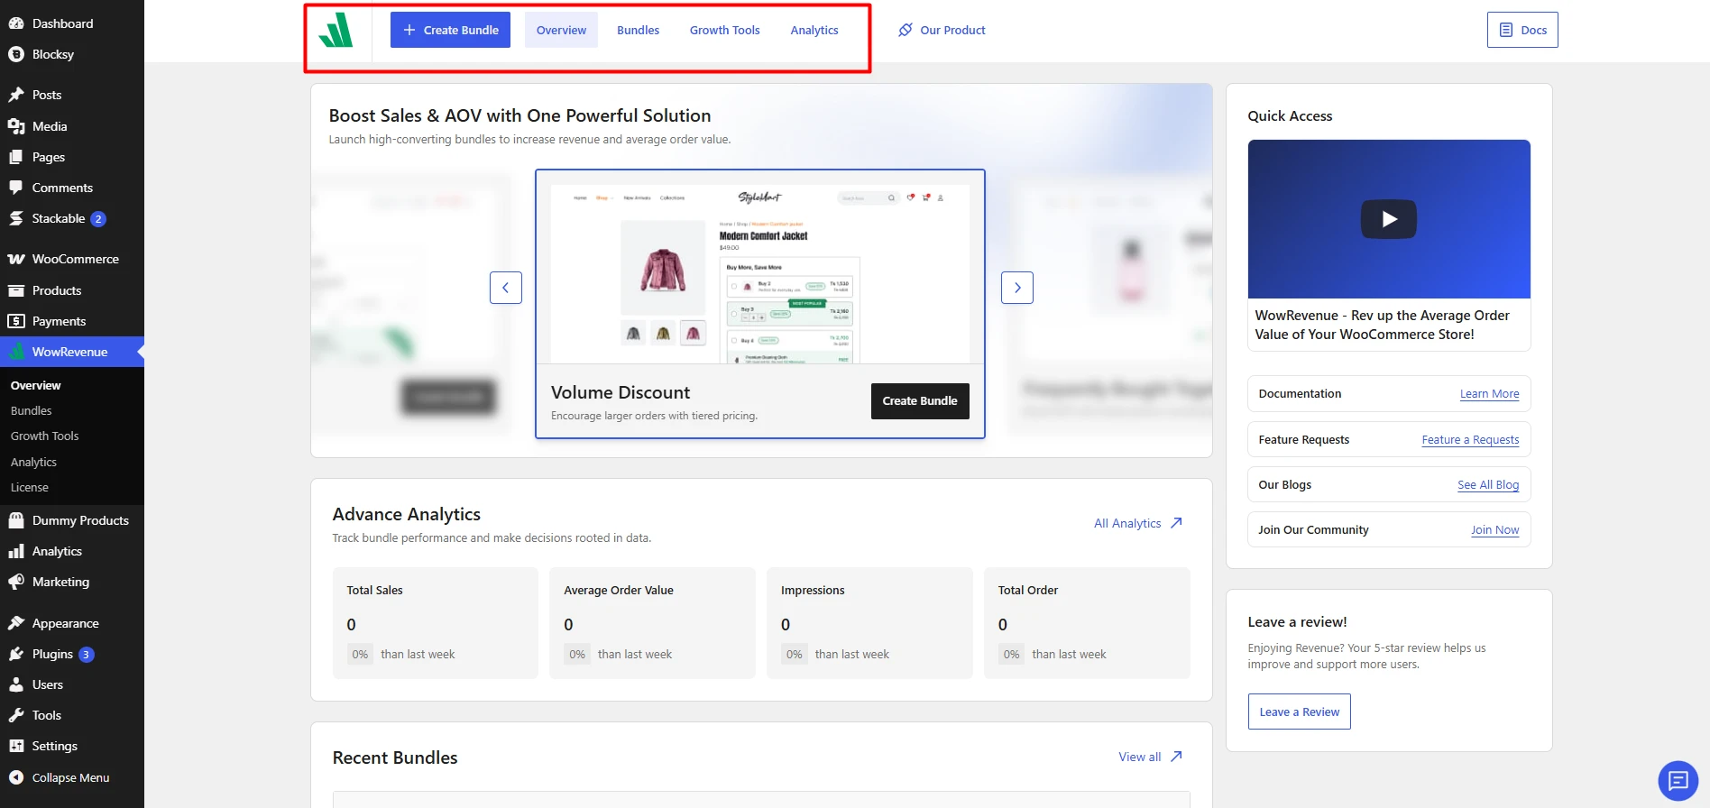Click the Comments bubble icon
Viewport: 1710px width, 808px height.
[16, 188]
